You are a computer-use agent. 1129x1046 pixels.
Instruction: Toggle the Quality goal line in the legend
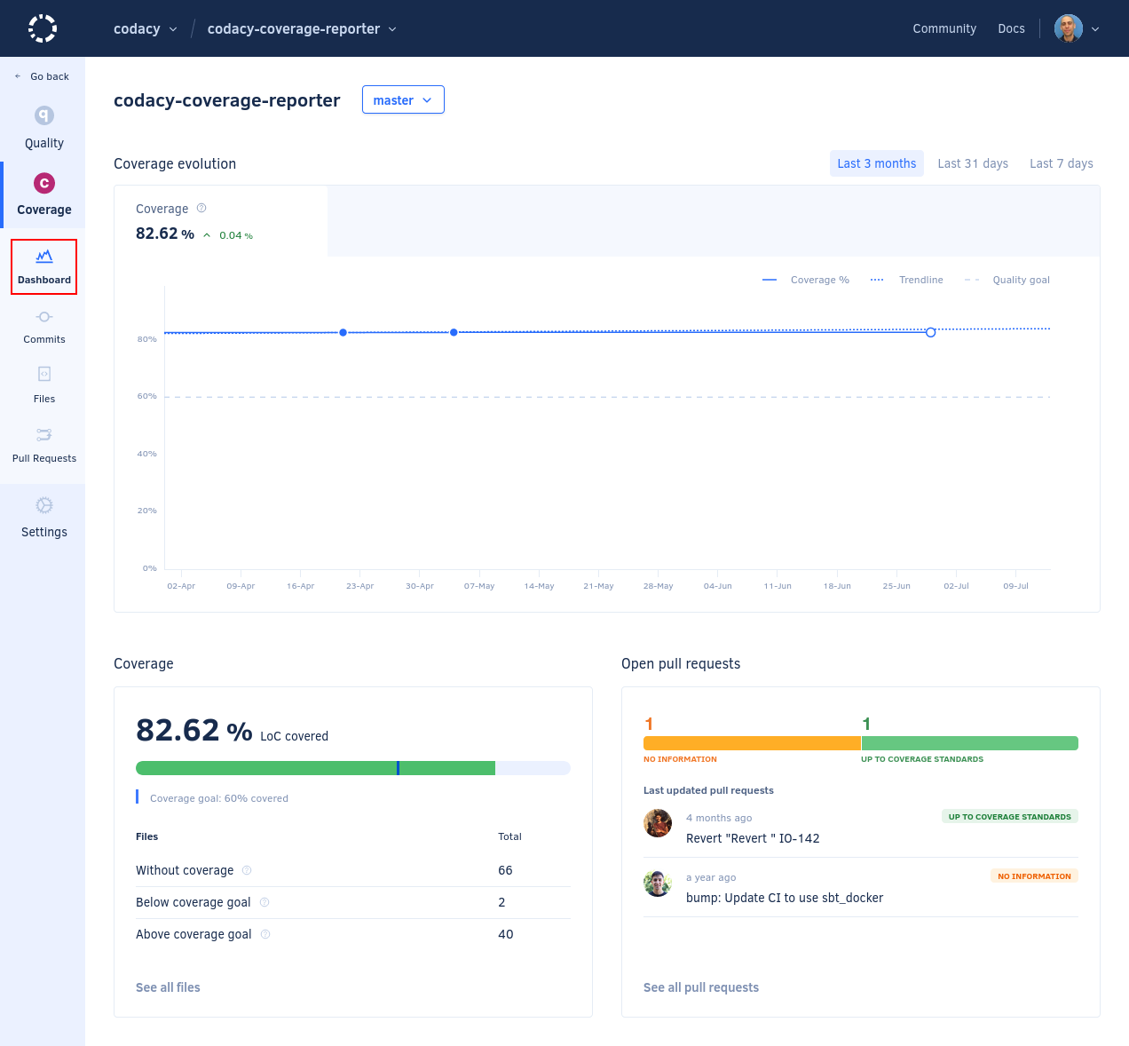1012,279
